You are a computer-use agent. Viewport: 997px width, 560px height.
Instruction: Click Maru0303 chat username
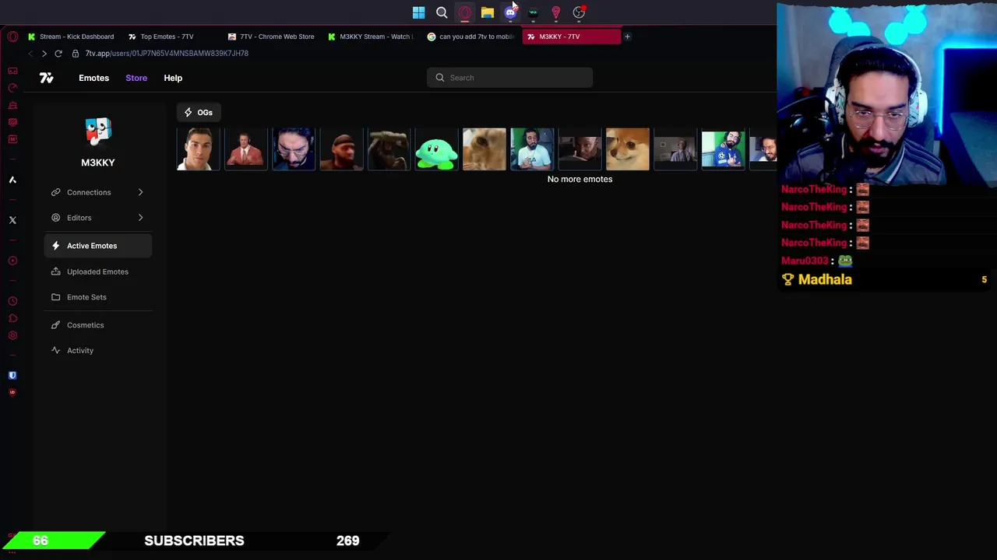click(x=805, y=261)
